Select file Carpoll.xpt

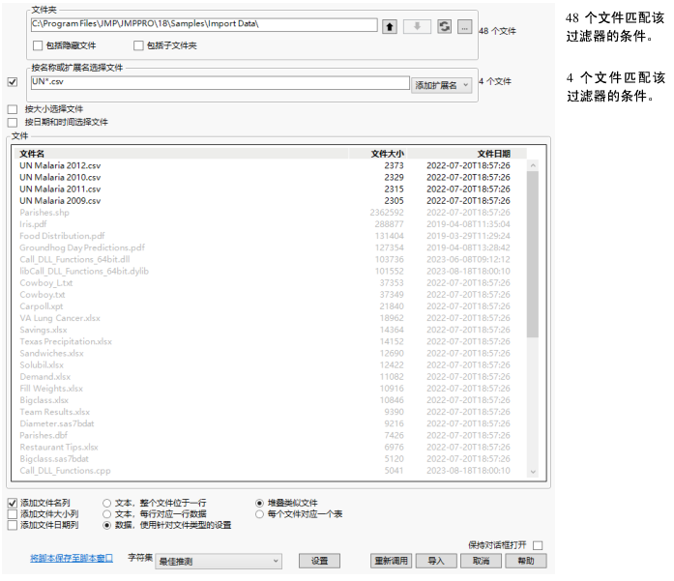[42, 306]
